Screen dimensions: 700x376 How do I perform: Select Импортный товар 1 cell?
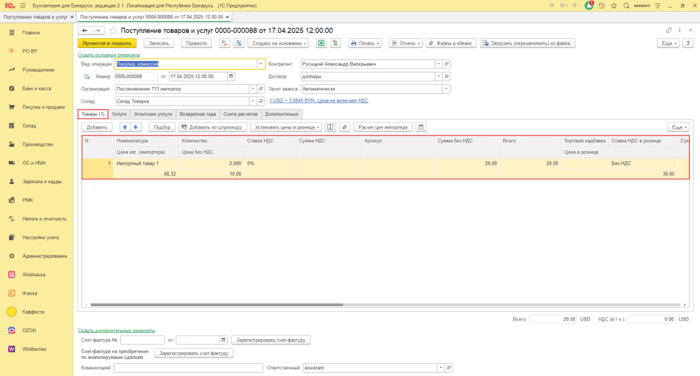[x=146, y=163]
